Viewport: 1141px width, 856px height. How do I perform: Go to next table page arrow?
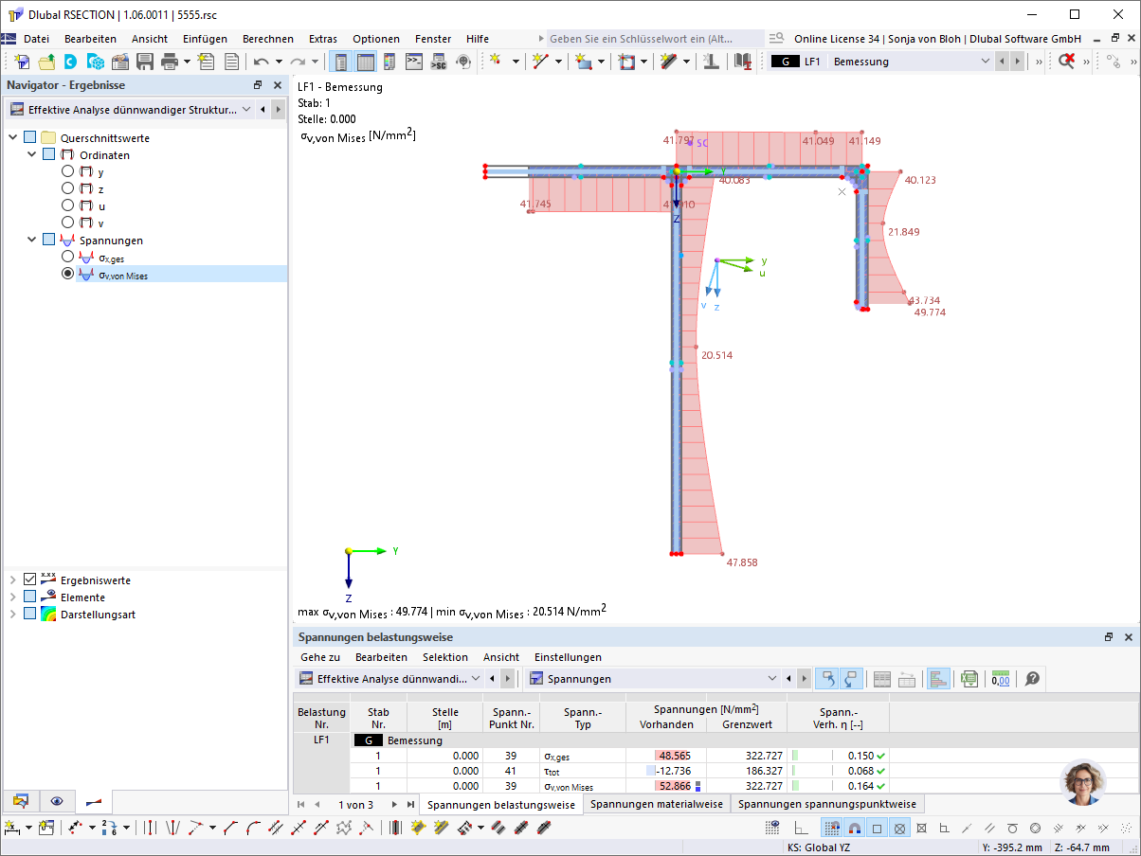pyautogui.click(x=394, y=804)
